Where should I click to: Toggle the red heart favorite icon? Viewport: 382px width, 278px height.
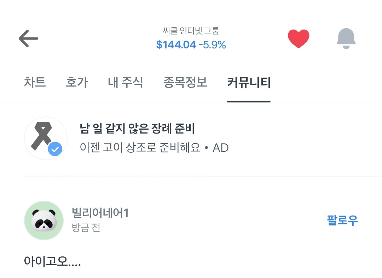[299, 39]
